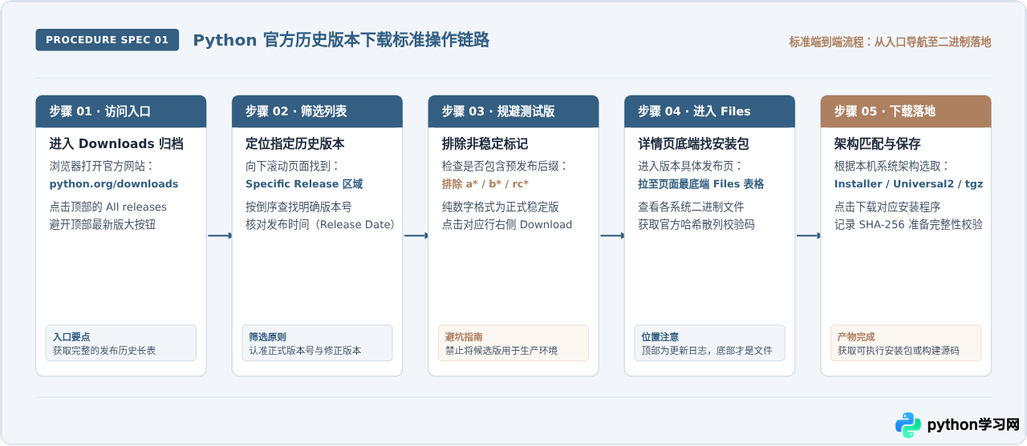Click 核对发布时间（Release Date）line
Image resolution: width=1027 pixels, height=446 pixels.
[320, 224]
